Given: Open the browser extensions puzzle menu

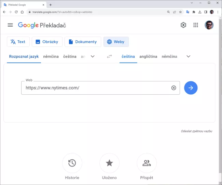Looking at the screenshot, I should (x=194, y=12).
